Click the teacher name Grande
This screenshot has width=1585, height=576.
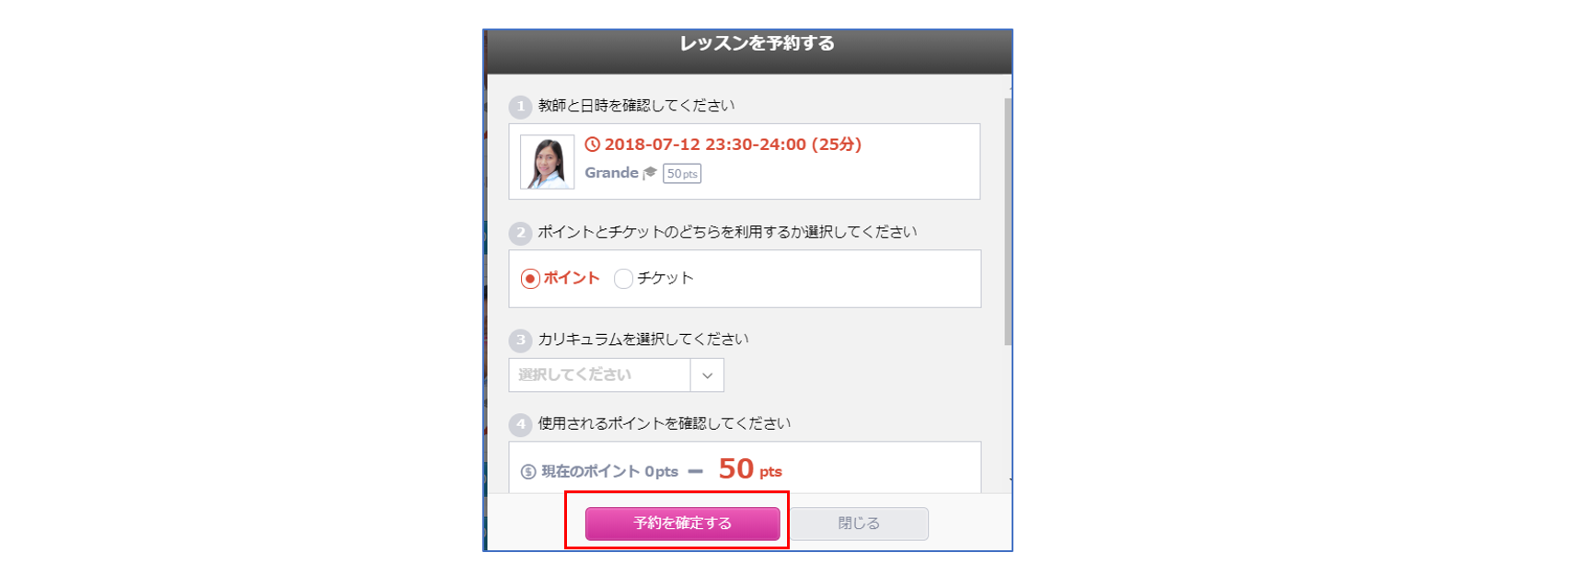[x=611, y=173]
